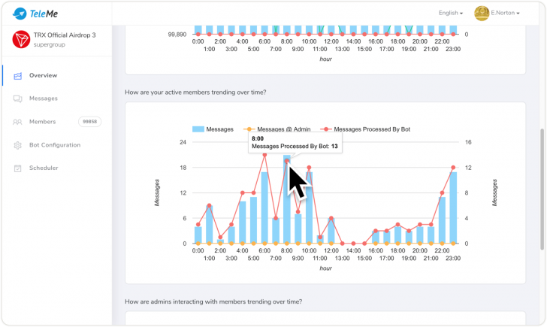Click the Overview chart icon in sidebar
Viewport: 547px width, 327px height.
(x=17, y=76)
